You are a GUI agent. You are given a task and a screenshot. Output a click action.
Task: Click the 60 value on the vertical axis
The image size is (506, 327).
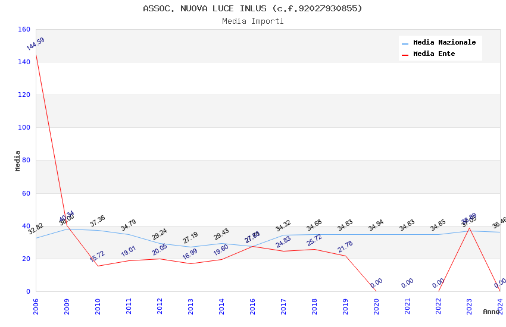coord(26,193)
